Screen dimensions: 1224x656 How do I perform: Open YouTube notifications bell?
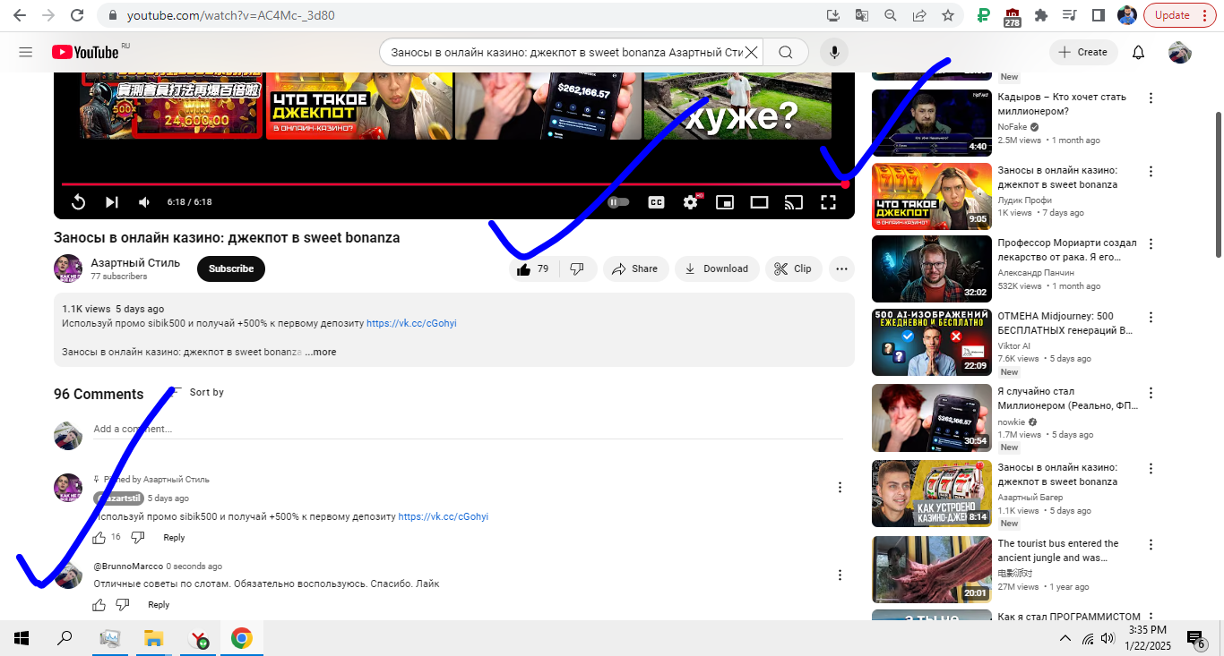coord(1138,52)
